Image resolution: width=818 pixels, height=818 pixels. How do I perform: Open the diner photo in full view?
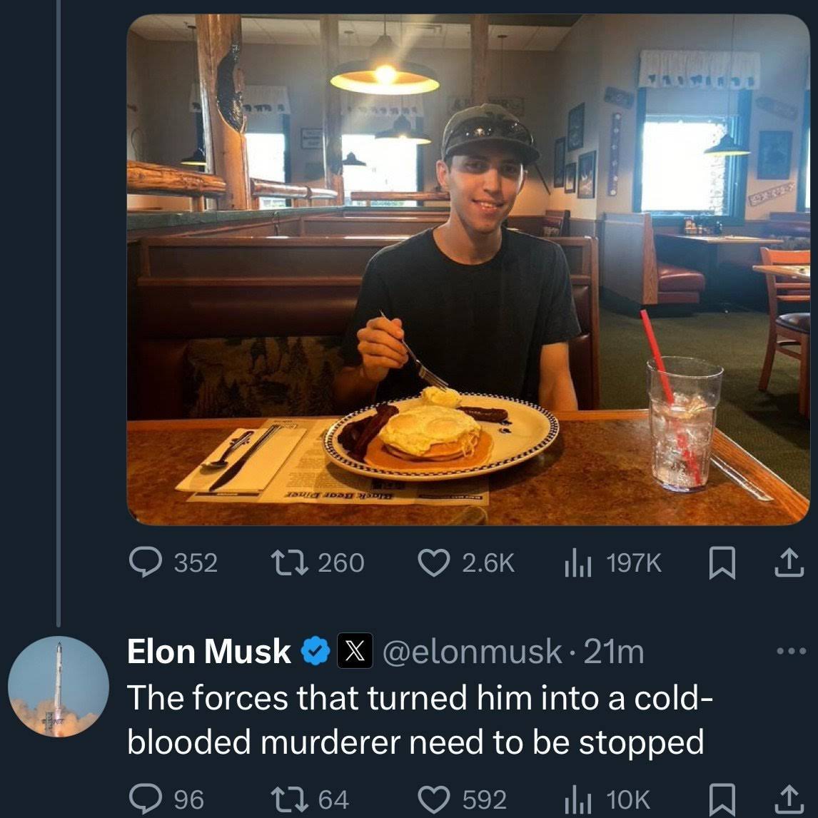pyautogui.click(x=468, y=270)
